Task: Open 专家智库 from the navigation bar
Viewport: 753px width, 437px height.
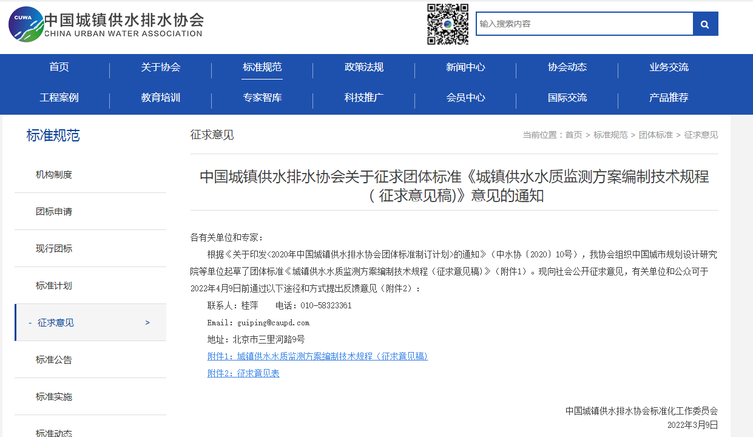Action: [x=262, y=98]
